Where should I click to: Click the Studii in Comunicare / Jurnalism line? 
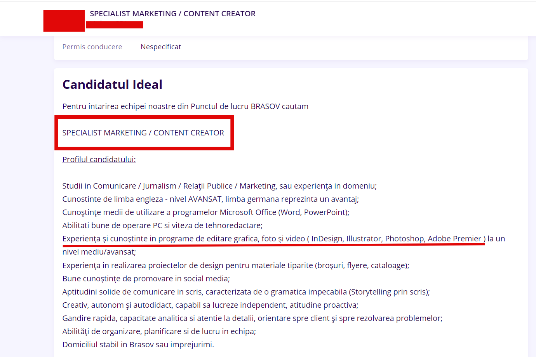point(219,186)
